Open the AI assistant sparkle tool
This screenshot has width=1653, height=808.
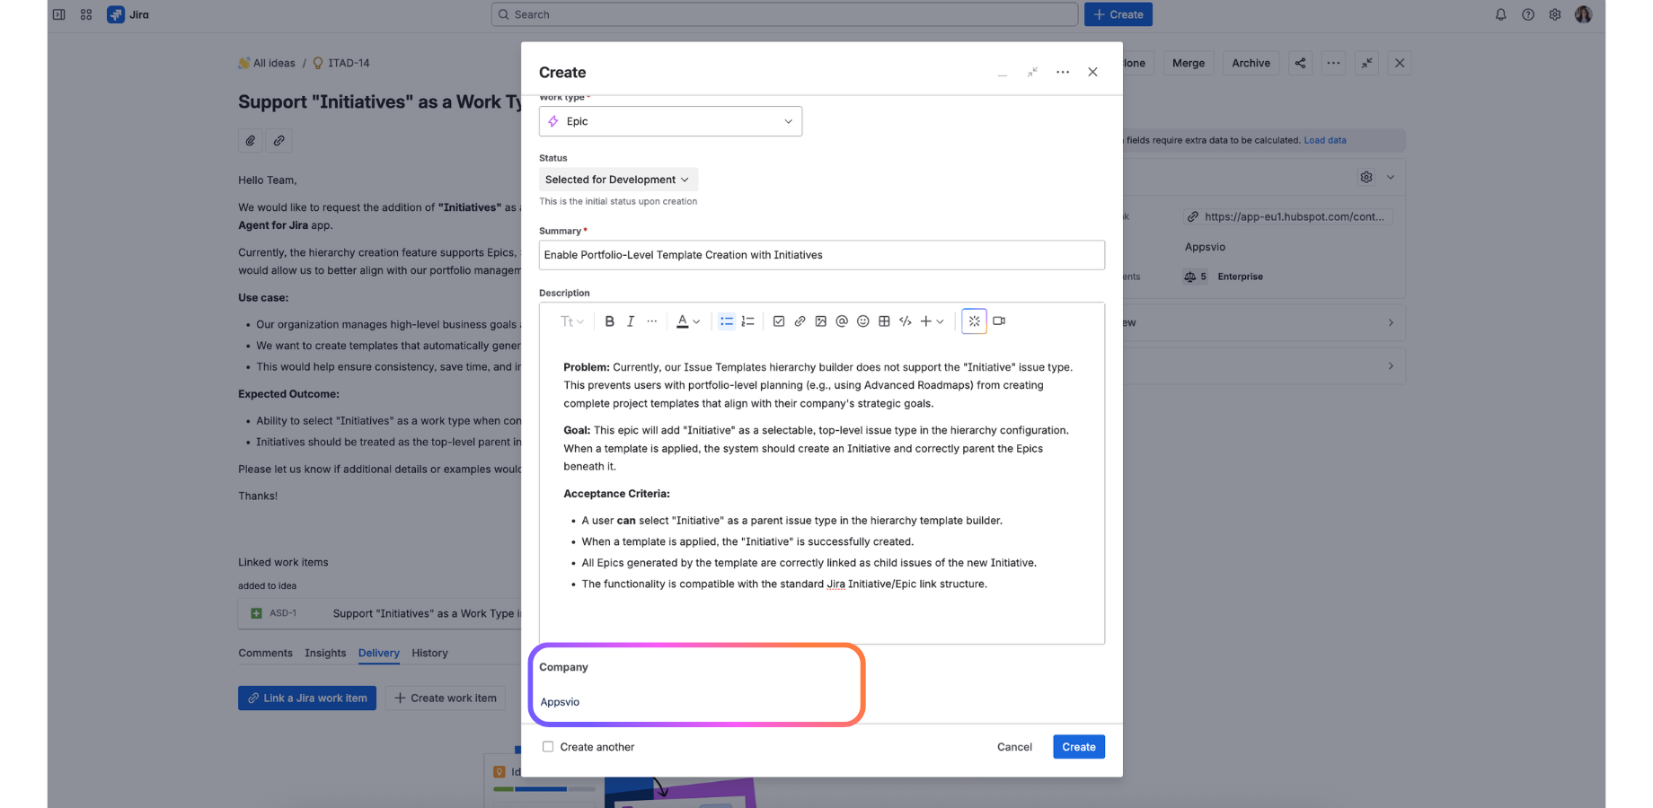[x=974, y=321]
